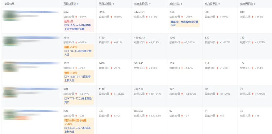Open the 以￥7.8~39.5报名春上新大促 signup link

point(78,53)
